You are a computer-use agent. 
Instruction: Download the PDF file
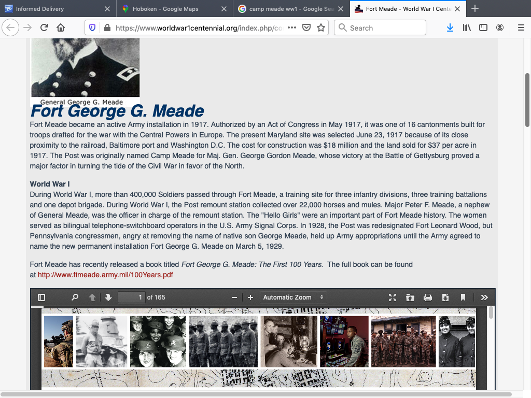click(445, 297)
